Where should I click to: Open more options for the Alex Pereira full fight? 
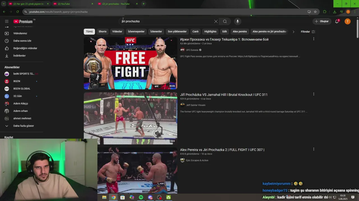(314, 149)
